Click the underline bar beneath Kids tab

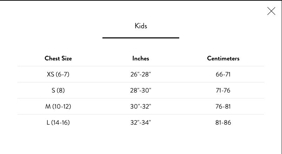click(141, 38)
